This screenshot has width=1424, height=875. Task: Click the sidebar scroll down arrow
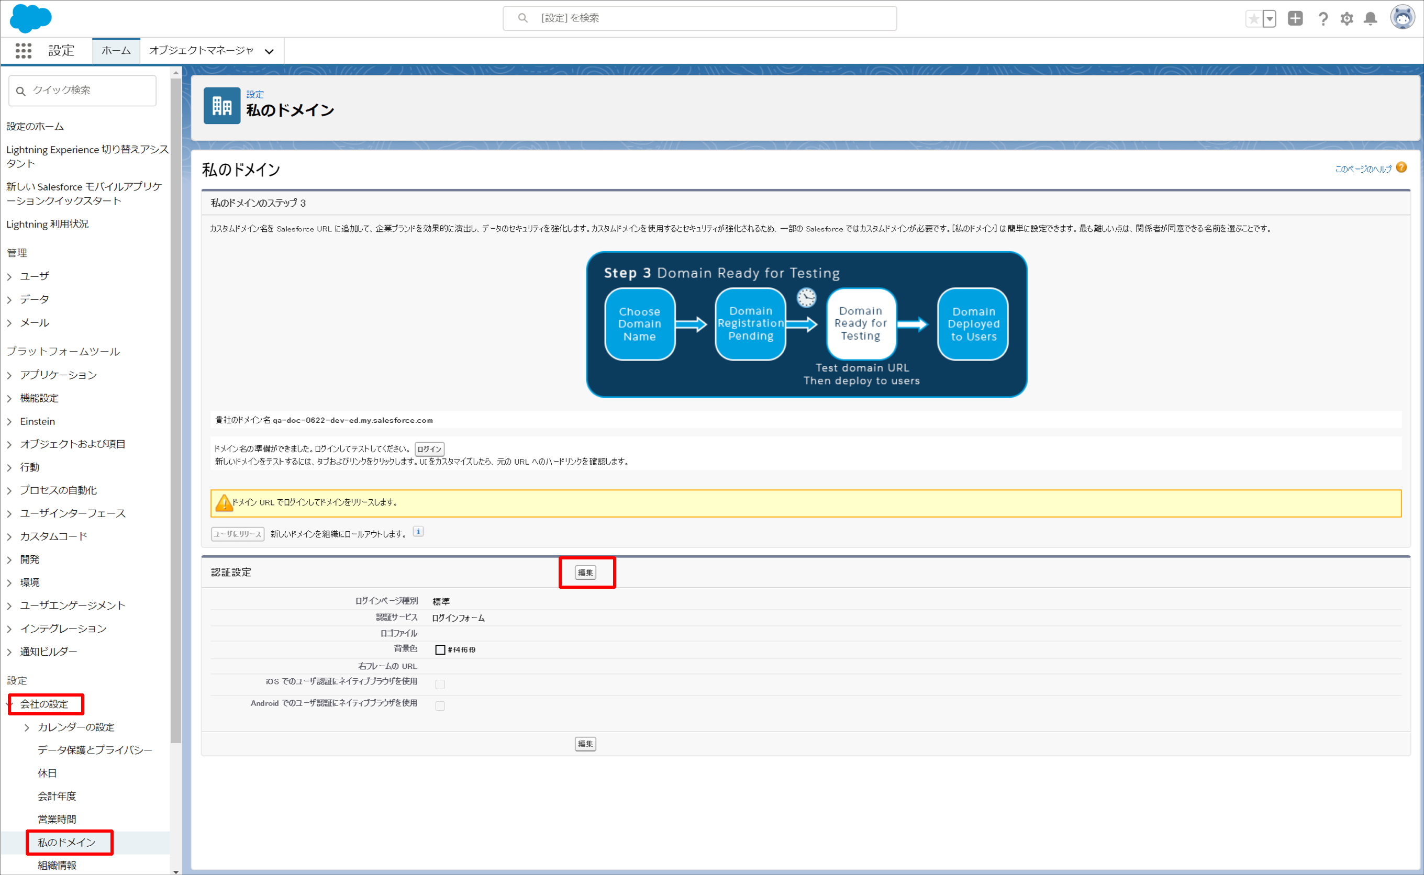[176, 871]
